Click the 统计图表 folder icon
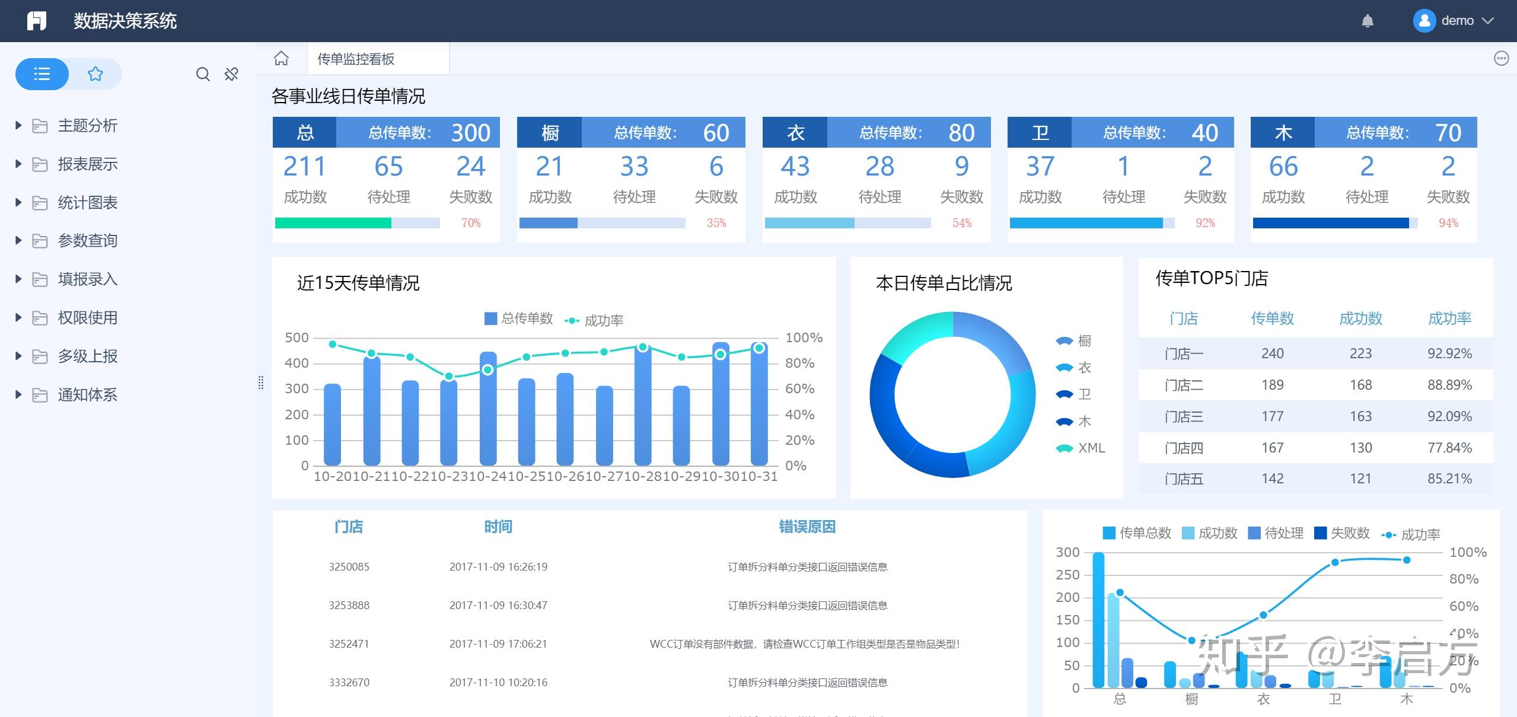 (x=40, y=203)
